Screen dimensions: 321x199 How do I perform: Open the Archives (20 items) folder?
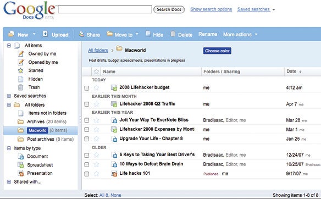(x=47, y=121)
